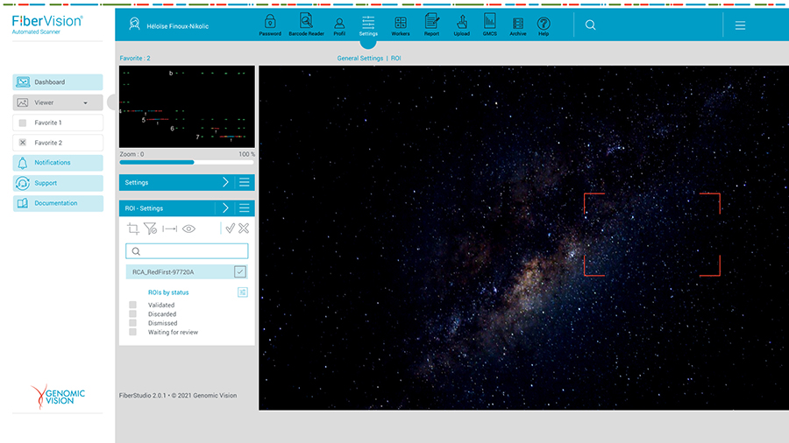Click the Password lock icon
The image size is (789, 443).
[270, 23]
